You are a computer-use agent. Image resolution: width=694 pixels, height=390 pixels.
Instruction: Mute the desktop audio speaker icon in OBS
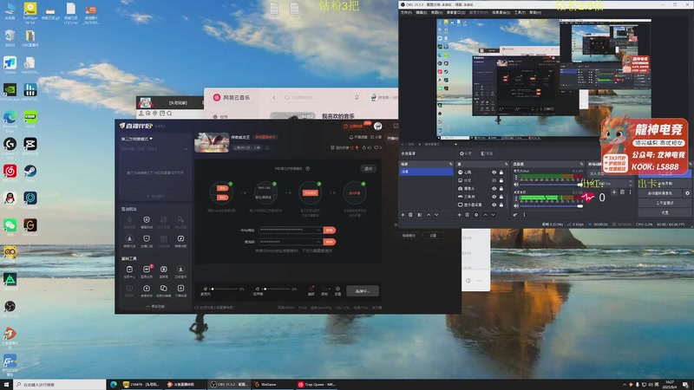[516, 206]
